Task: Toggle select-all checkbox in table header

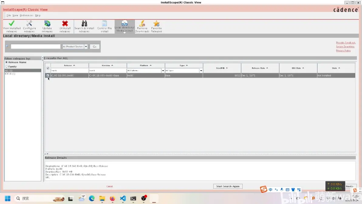Action: tap(48, 68)
